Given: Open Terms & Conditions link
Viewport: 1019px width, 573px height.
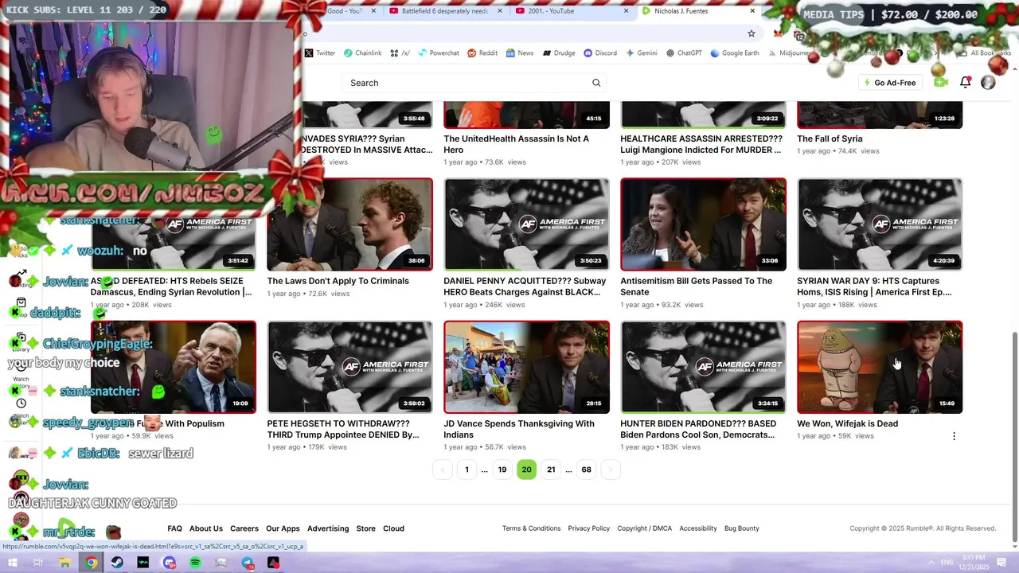Looking at the screenshot, I should (531, 528).
